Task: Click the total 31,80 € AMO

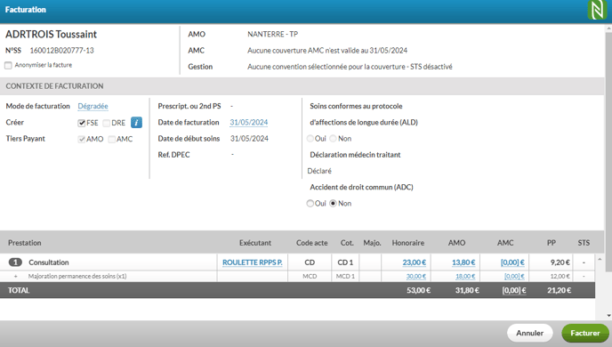Action: click(x=467, y=290)
